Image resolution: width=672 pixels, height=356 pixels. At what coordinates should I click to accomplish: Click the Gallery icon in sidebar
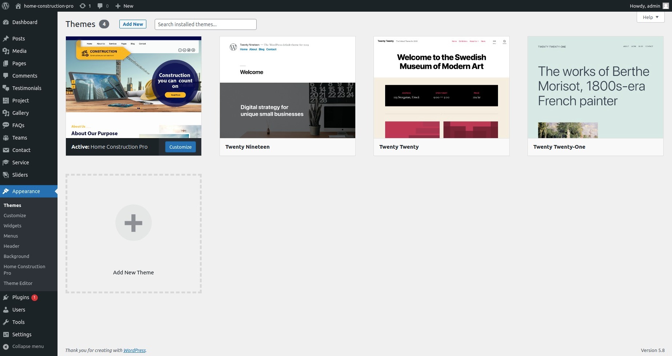(6, 113)
